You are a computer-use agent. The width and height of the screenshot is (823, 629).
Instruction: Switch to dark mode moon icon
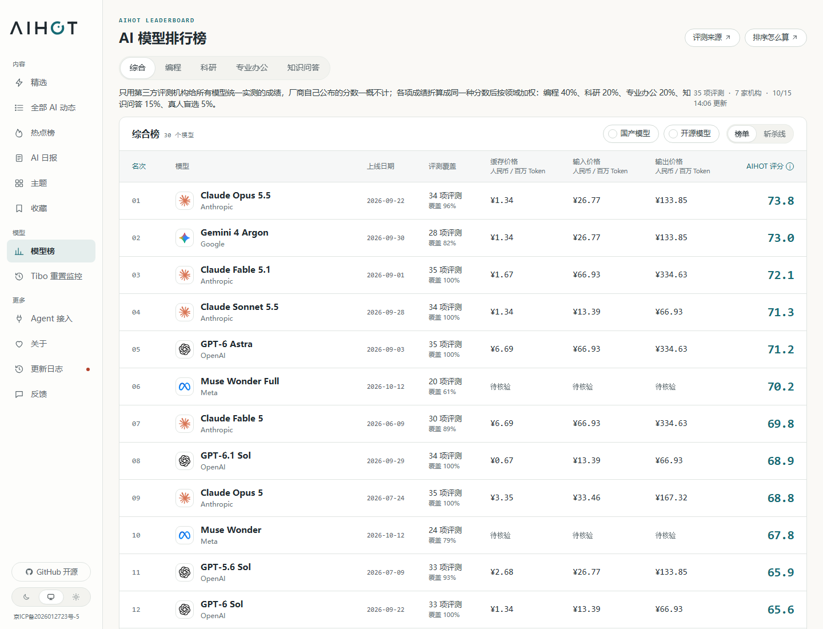coord(26,597)
